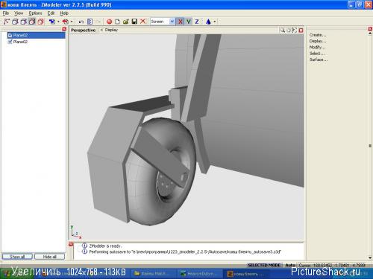
Task: Toggle the Y axis button
Action: pos(189,22)
